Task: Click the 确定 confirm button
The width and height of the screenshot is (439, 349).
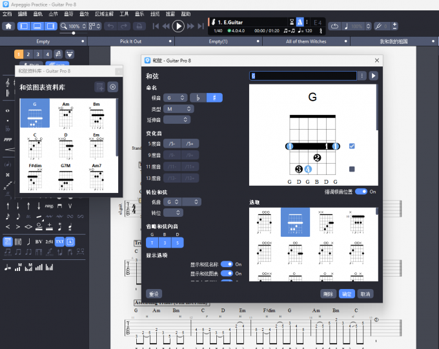Action: [347, 294]
